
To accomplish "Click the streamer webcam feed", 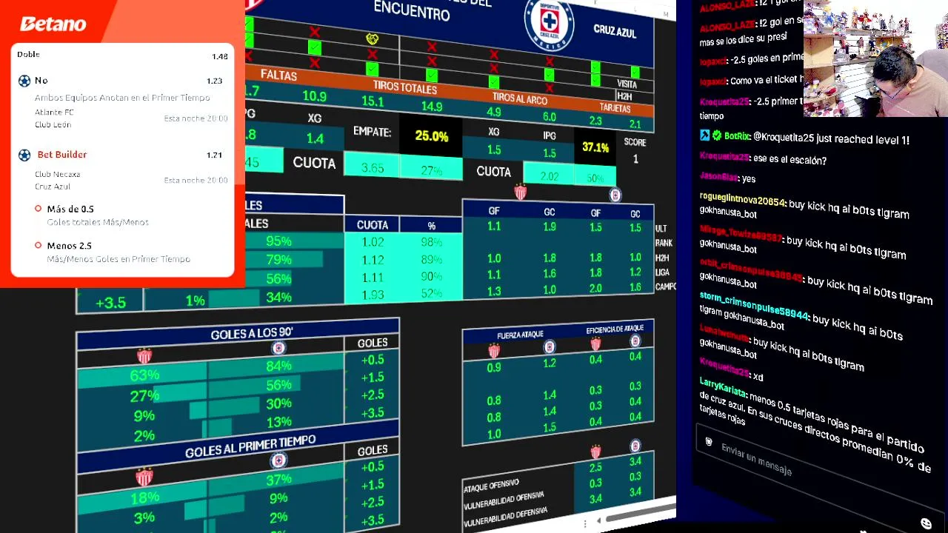I will point(875,58).
